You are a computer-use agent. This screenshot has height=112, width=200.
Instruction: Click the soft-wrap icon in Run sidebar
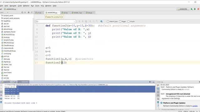pyautogui.click(x=1, y=92)
